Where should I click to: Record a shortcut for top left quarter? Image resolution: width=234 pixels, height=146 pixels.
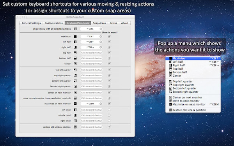[92, 70]
